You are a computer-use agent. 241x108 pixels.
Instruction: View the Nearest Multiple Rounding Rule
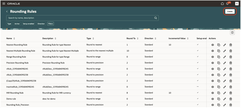[x=212, y=51]
